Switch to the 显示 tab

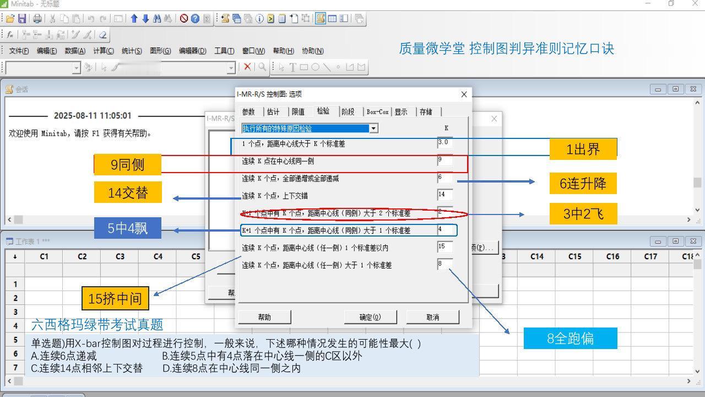coord(401,112)
